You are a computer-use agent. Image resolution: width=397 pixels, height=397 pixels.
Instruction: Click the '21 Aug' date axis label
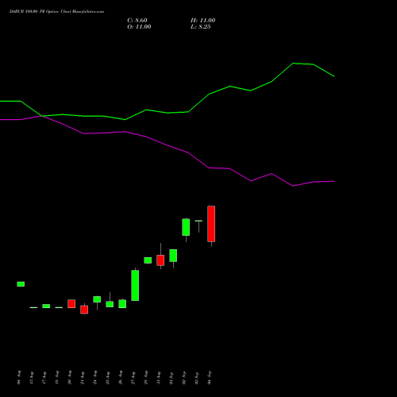[83, 377]
